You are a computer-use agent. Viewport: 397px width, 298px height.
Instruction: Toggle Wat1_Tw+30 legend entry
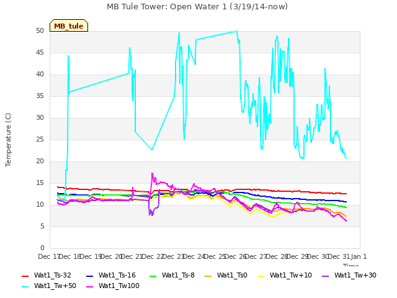(349, 275)
